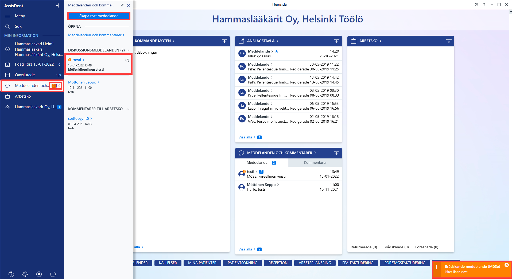
Task: Collapse the Arbetskö widget with its arrow
Action: [x=449, y=41]
